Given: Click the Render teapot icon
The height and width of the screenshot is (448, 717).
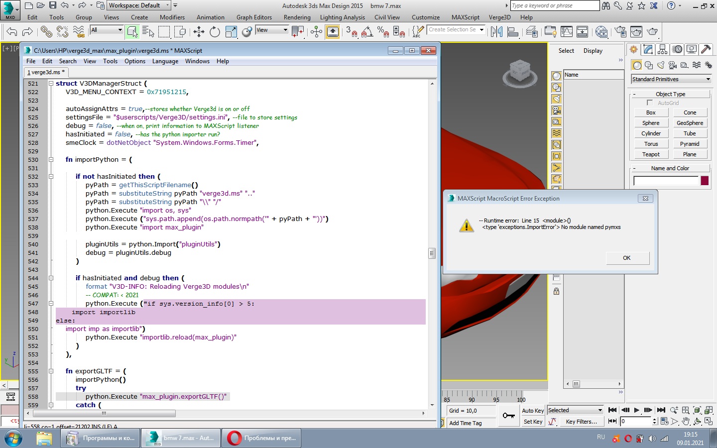Looking at the screenshot, I should [x=652, y=32].
